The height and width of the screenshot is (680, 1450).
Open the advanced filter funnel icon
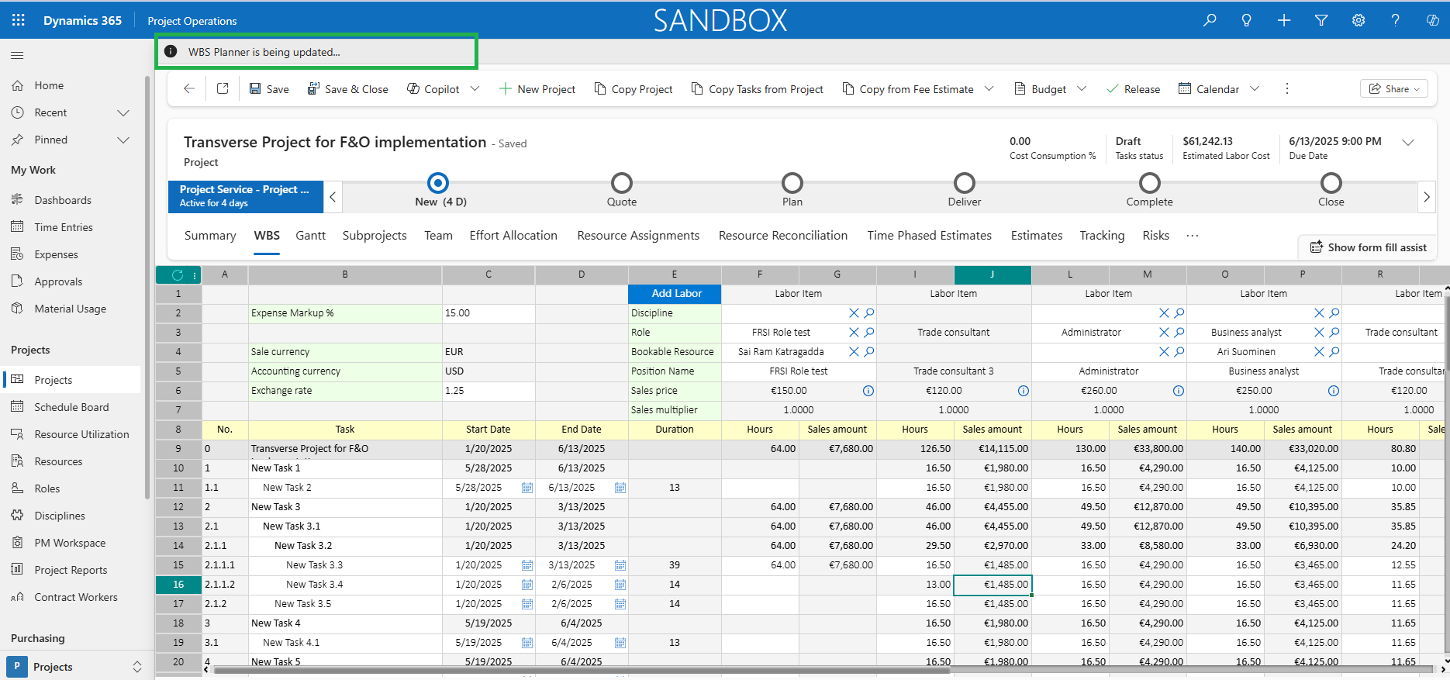1321,20
